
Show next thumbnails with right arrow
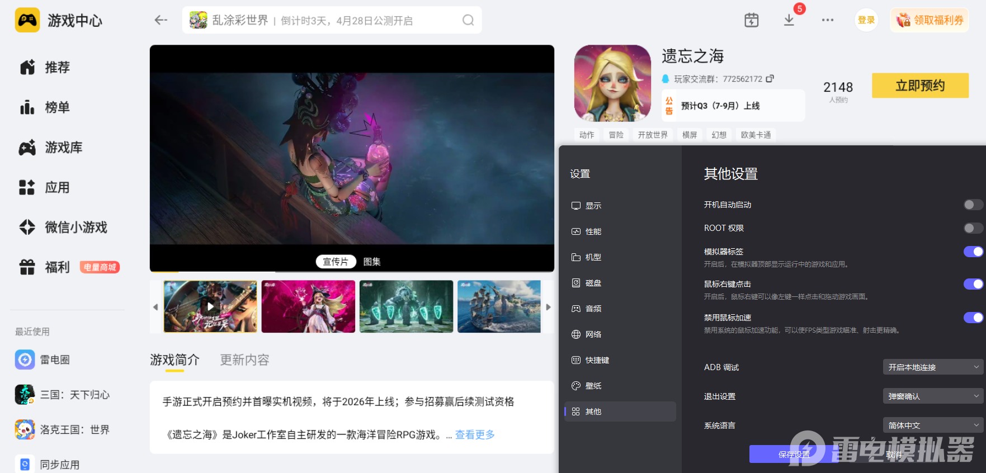(x=548, y=307)
